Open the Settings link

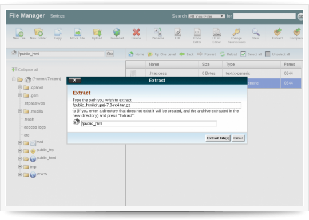point(57,16)
